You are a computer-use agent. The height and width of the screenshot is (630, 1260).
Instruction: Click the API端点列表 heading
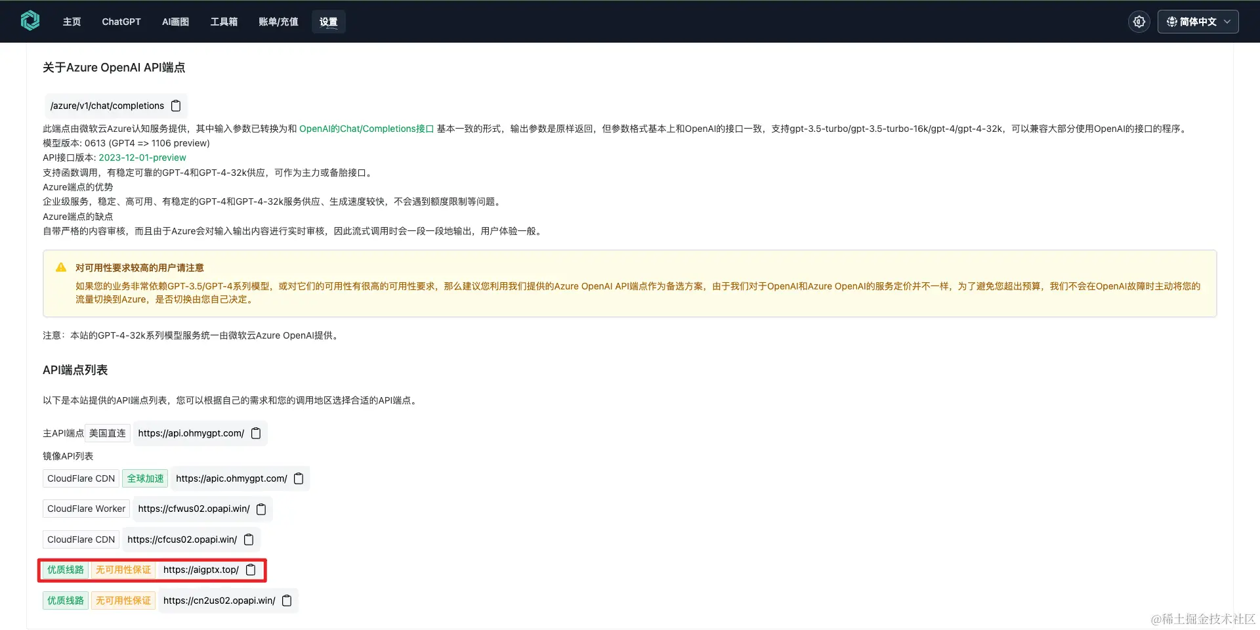pos(75,370)
